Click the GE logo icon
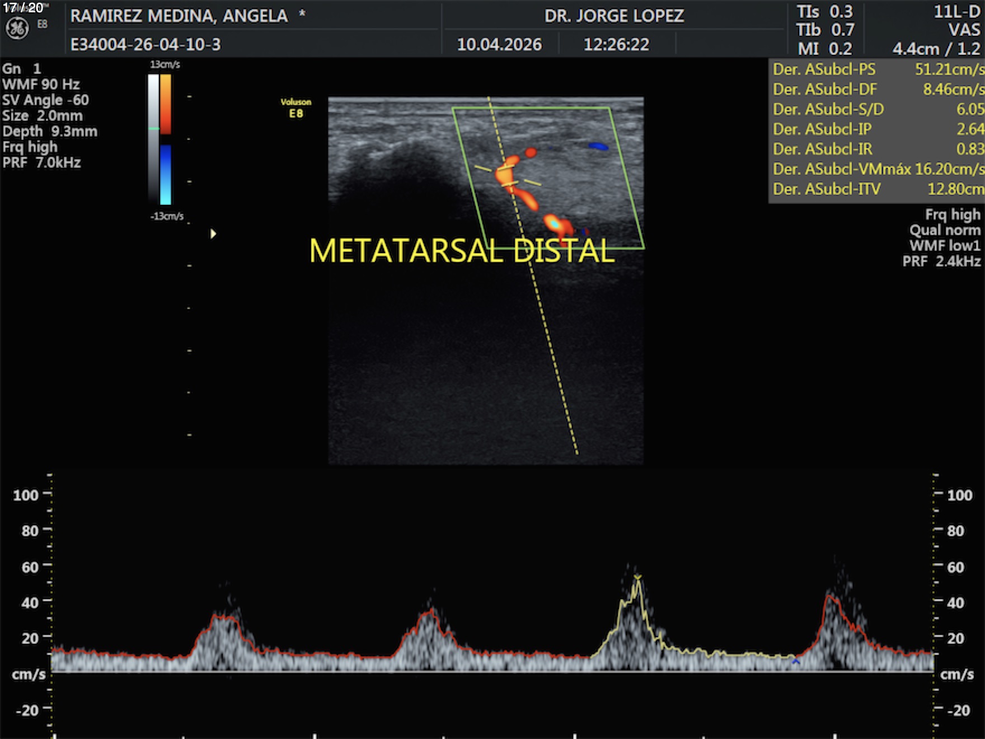The width and height of the screenshot is (985, 739). tap(17, 29)
